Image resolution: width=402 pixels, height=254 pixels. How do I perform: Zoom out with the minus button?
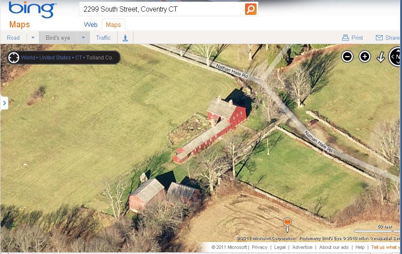(x=347, y=56)
